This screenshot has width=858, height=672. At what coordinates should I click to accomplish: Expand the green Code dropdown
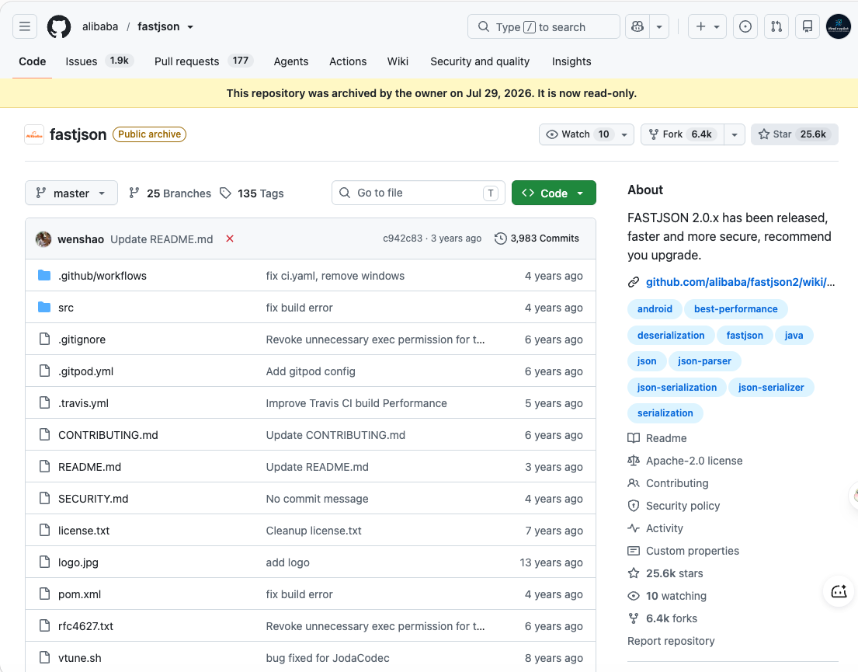click(554, 193)
